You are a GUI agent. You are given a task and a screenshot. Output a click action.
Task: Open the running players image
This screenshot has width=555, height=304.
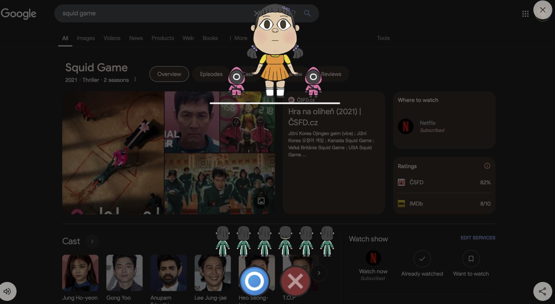[220, 184]
